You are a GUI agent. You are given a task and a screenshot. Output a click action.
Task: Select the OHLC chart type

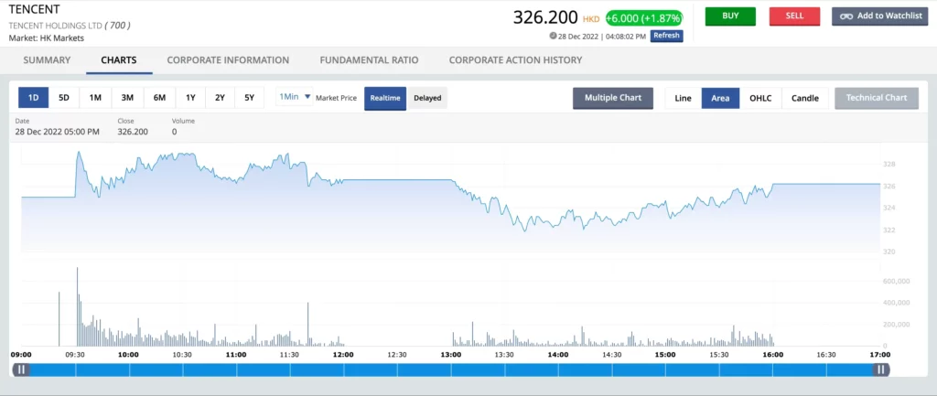click(x=761, y=98)
